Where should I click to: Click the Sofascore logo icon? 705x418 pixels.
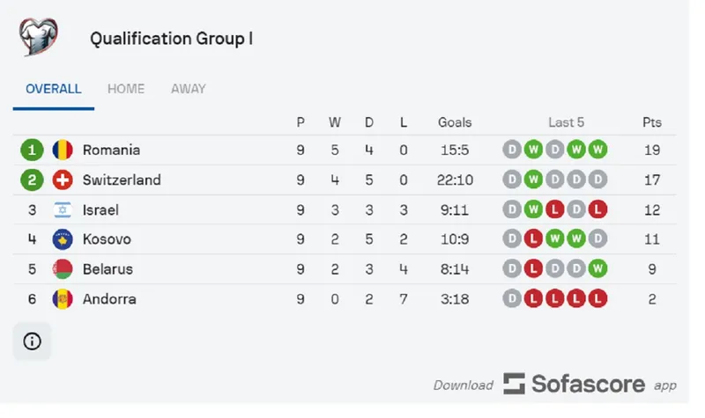514,384
